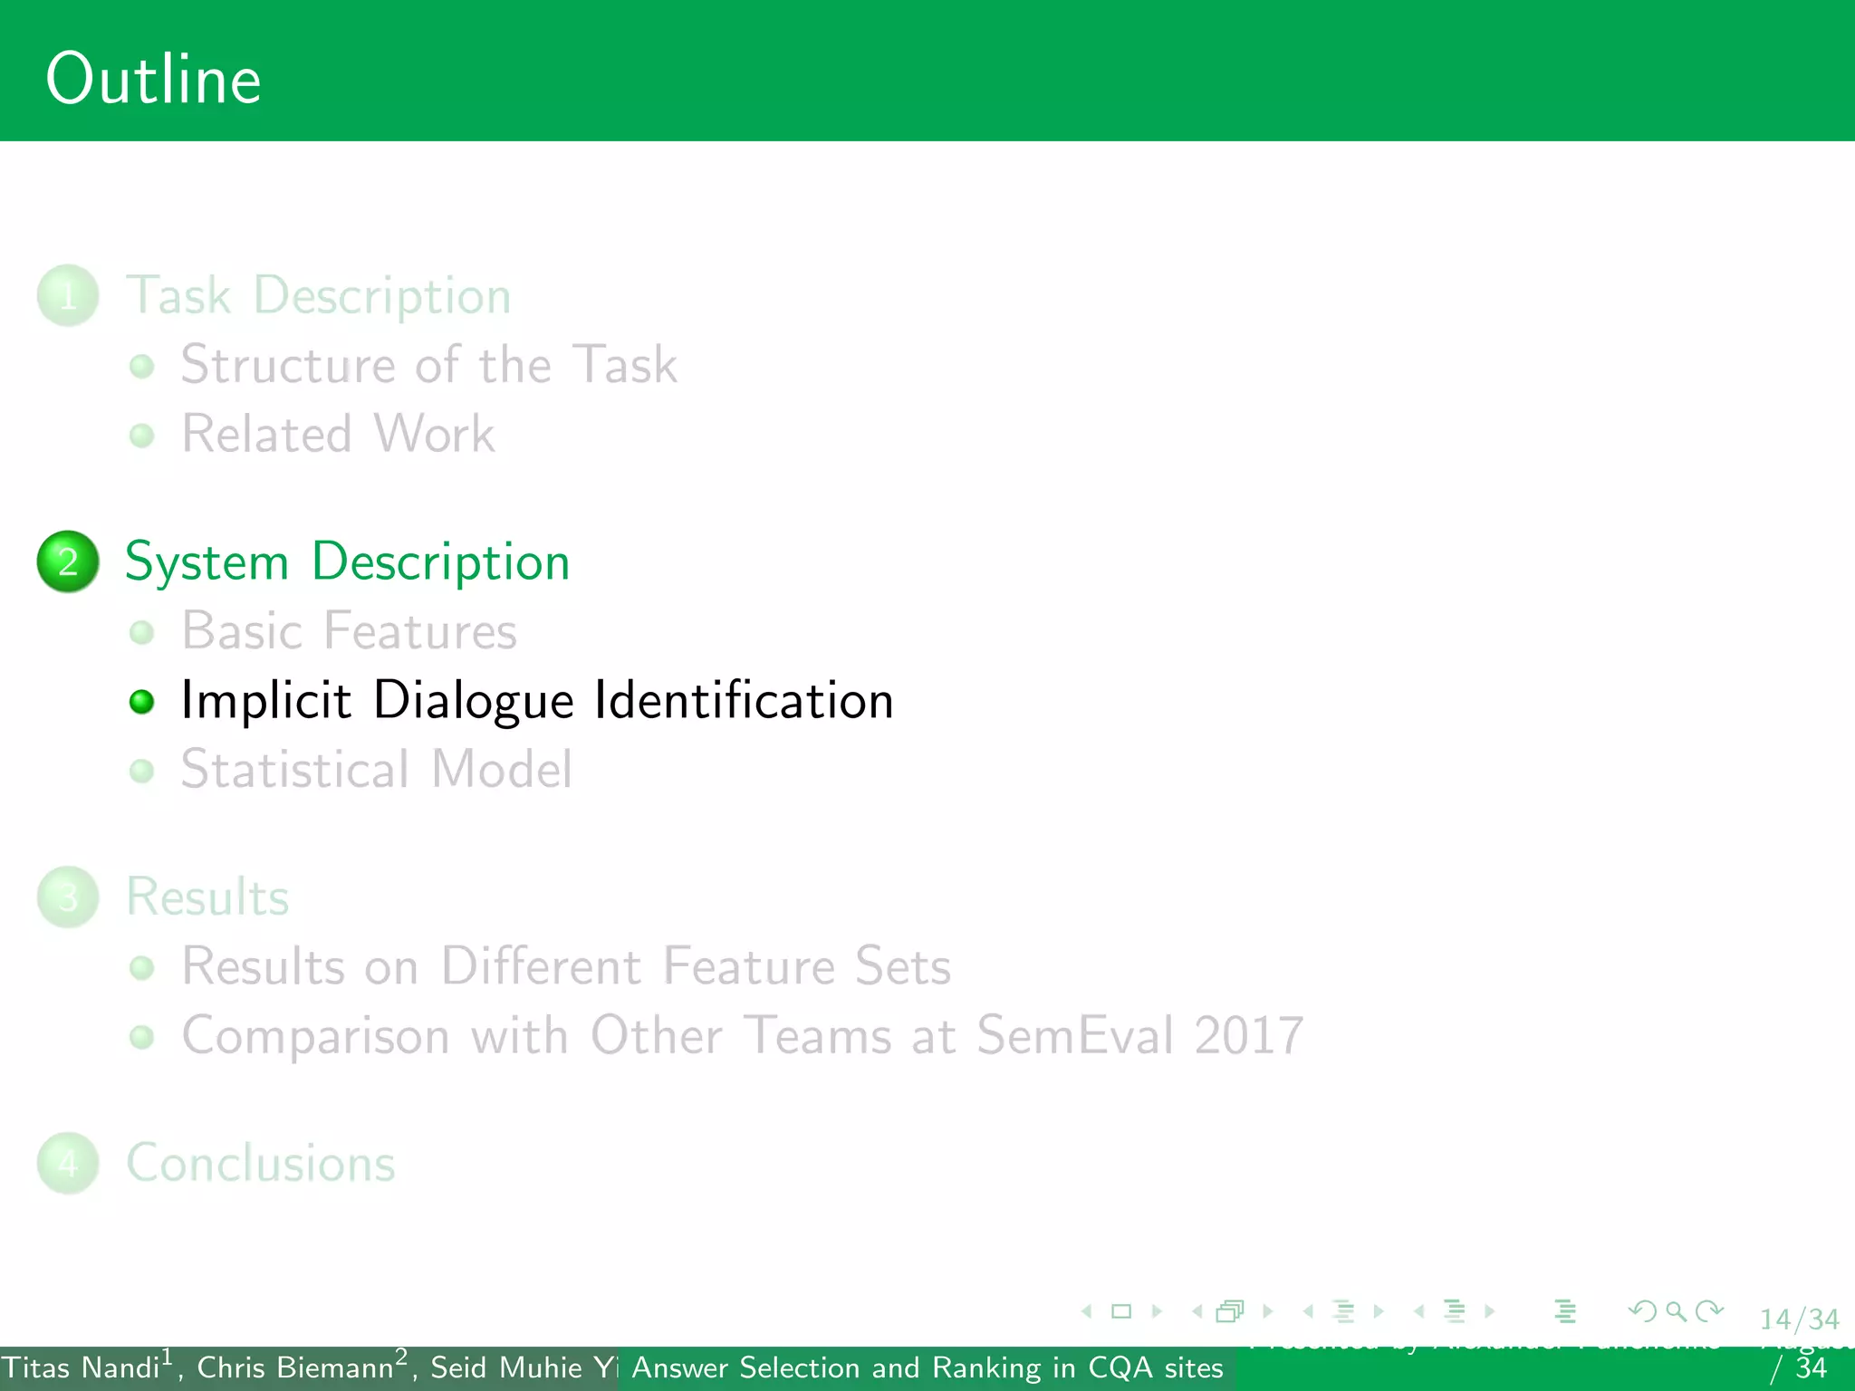Click the single slide rectangle icon
The image size is (1855, 1391).
tap(1121, 1311)
